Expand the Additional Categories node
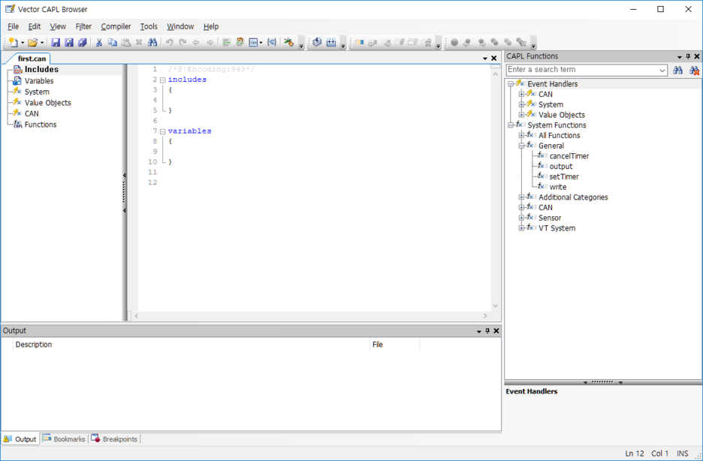The height and width of the screenshot is (461, 703). (x=521, y=197)
